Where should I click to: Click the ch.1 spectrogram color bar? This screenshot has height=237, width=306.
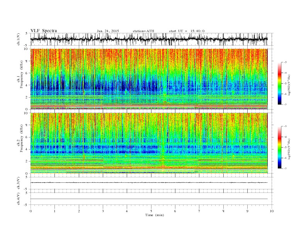(x=279, y=84)
